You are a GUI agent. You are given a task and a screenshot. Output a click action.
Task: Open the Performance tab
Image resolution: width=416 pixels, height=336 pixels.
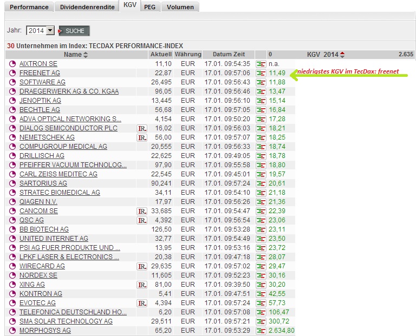click(x=29, y=7)
